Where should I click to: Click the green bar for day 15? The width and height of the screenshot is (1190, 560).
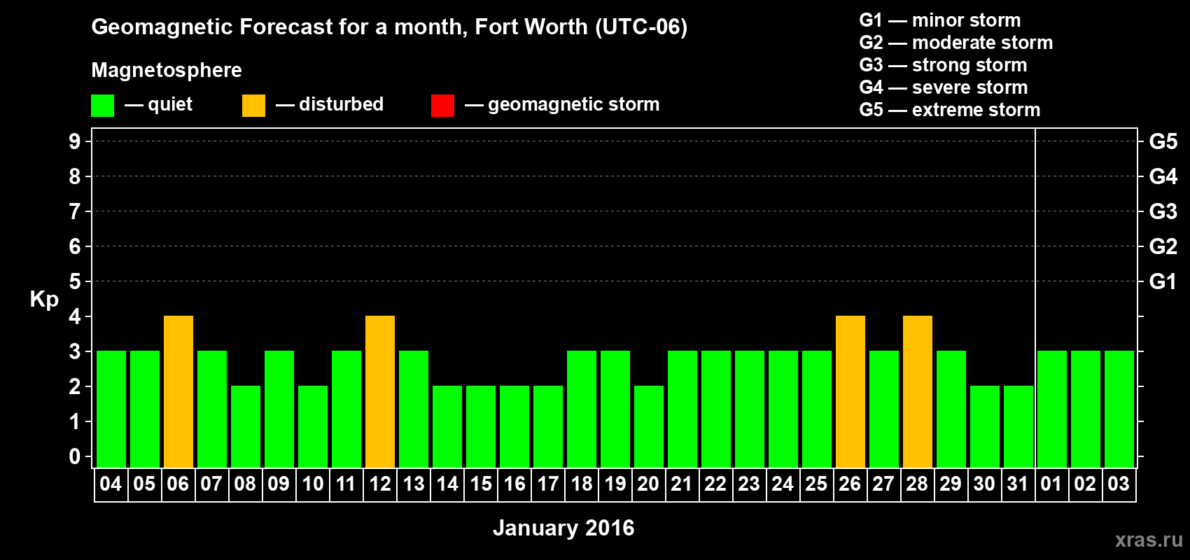[481, 427]
